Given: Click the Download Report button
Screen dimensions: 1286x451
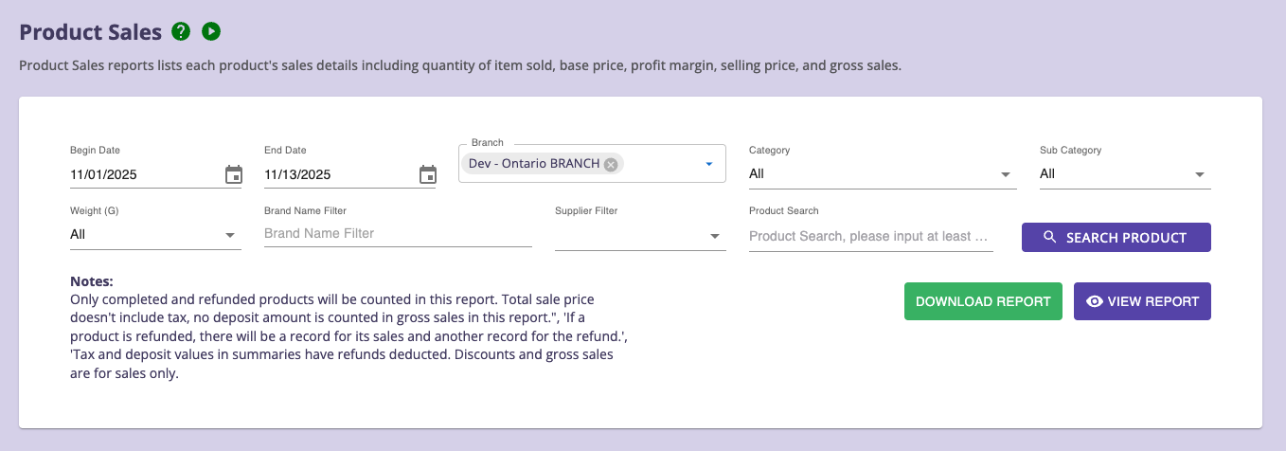Looking at the screenshot, I should (x=983, y=301).
